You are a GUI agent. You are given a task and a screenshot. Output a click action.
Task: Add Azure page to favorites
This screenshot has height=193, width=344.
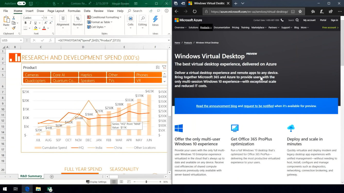(300, 11)
